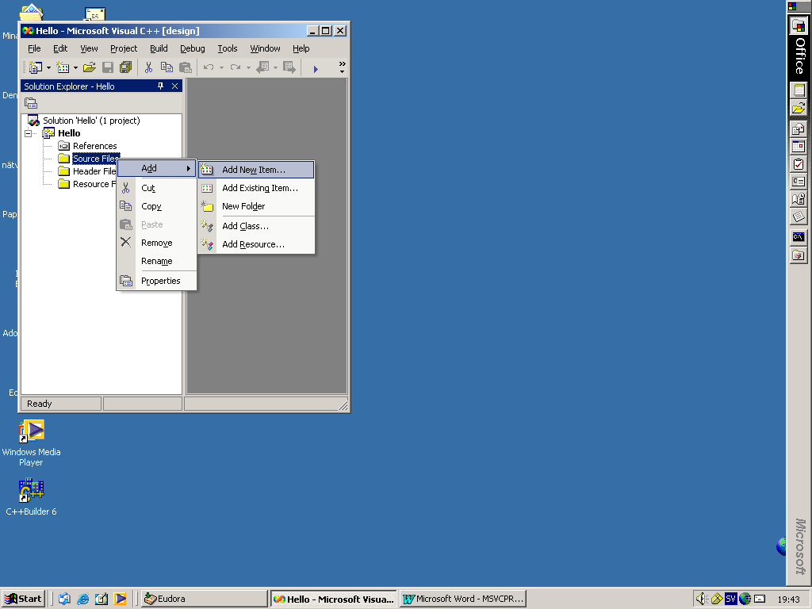Click the Save All toolbar icon

click(x=125, y=67)
